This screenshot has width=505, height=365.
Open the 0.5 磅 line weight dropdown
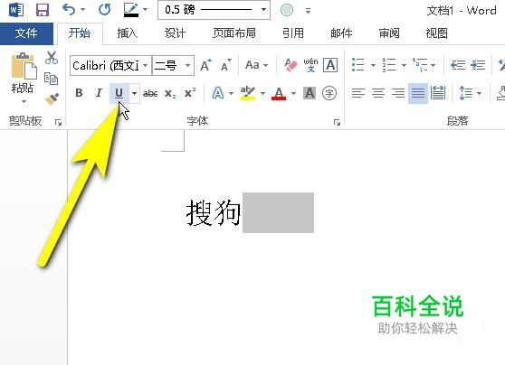coord(263,10)
